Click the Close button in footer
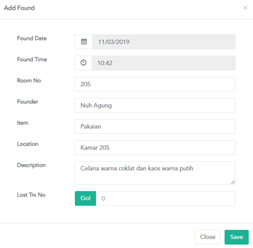This screenshot has height=248, width=253. pos(207,237)
